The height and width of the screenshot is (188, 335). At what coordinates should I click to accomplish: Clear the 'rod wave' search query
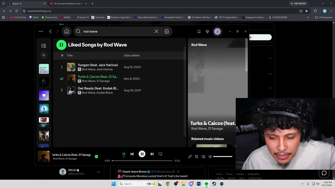[156, 31]
